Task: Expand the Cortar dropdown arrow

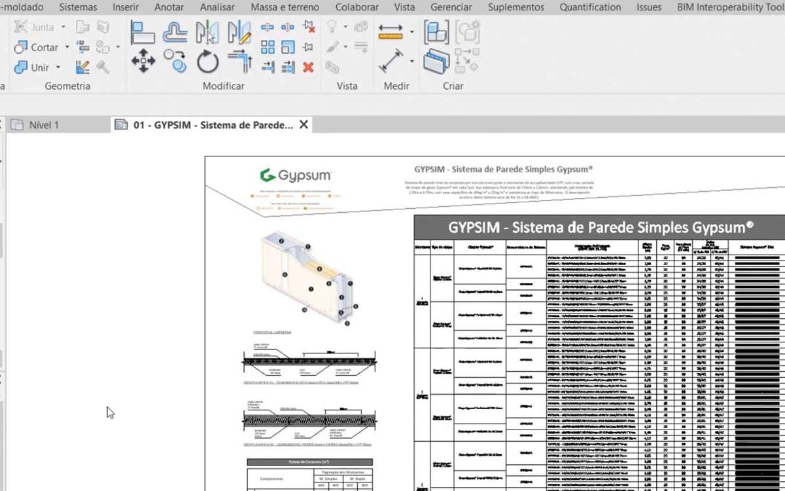Action: 67,47
